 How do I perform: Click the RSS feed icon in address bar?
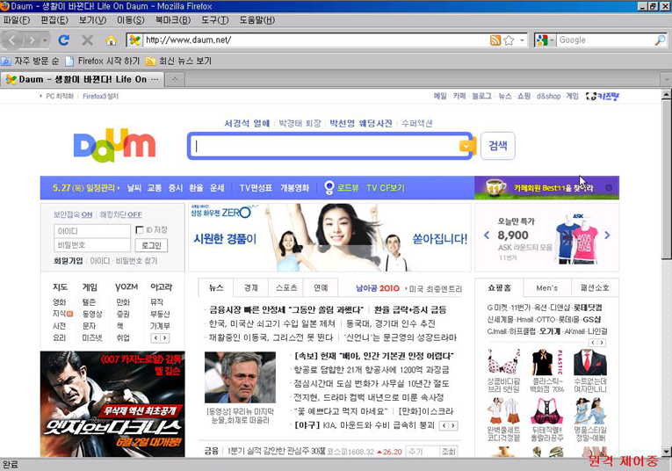(x=495, y=40)
